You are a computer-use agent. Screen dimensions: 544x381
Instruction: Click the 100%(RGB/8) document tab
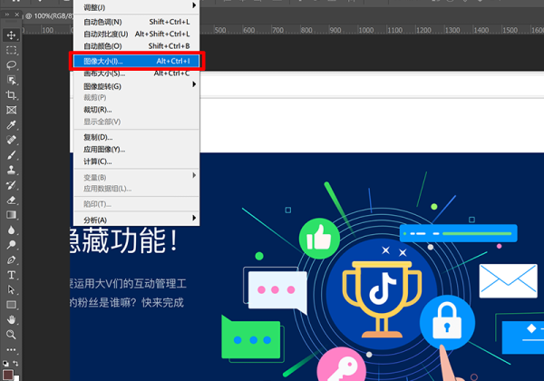(x=49, y=16)
